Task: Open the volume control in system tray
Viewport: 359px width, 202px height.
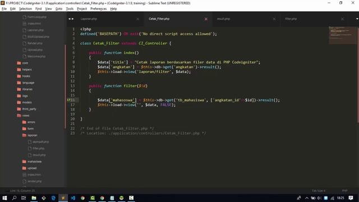Action: [x=319, y=198]
